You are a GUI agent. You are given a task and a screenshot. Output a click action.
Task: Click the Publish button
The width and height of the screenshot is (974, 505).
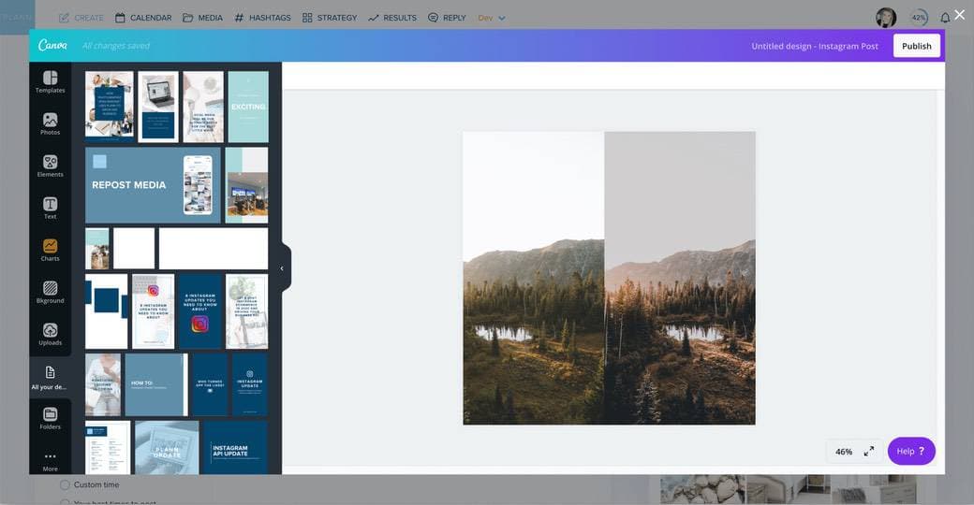pyautogui.click(x=916, y=46)
